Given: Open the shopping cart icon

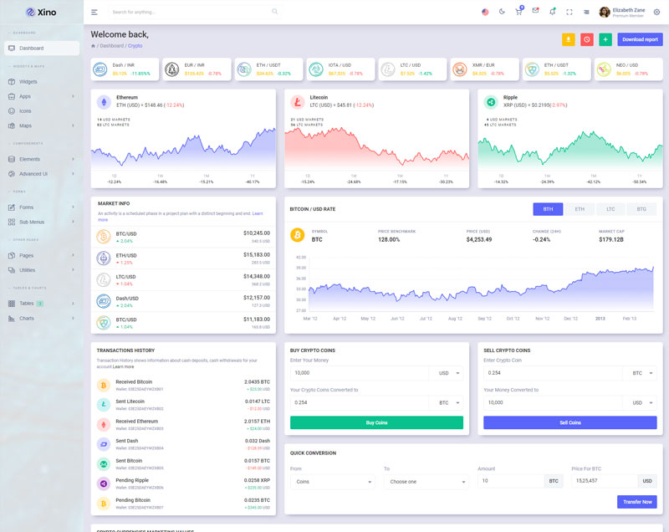Looking at the screenshot, I should 518,12.
